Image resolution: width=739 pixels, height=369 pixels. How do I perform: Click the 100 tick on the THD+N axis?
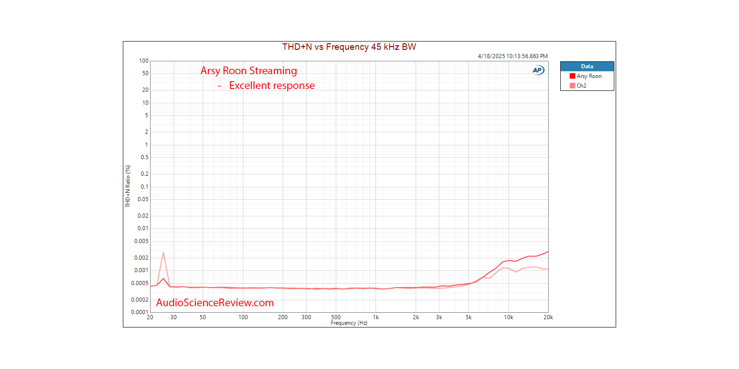coord(144,61)
